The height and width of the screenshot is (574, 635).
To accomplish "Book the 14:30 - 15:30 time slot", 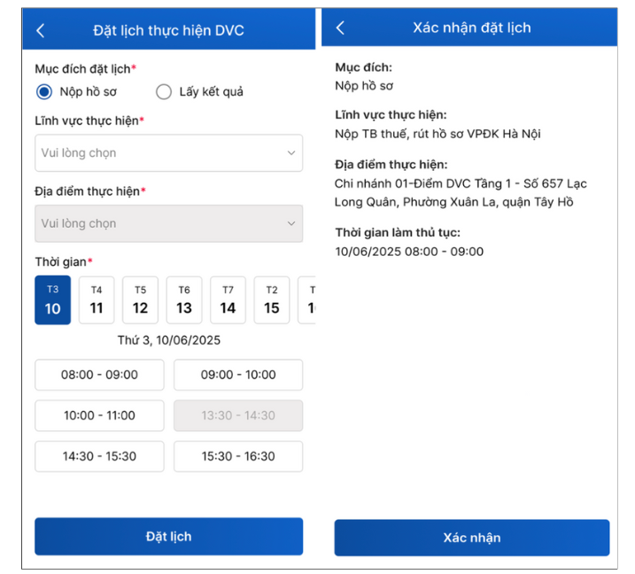I will (99, 456).
